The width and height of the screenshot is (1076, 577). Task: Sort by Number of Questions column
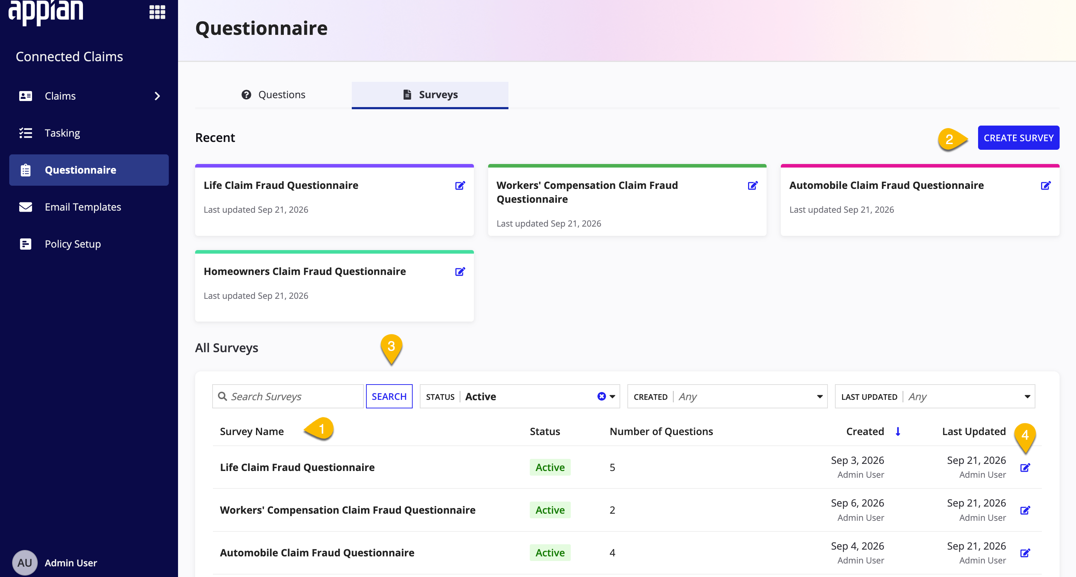point(661,432)
